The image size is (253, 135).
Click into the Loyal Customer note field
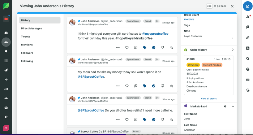click(208, 36)
